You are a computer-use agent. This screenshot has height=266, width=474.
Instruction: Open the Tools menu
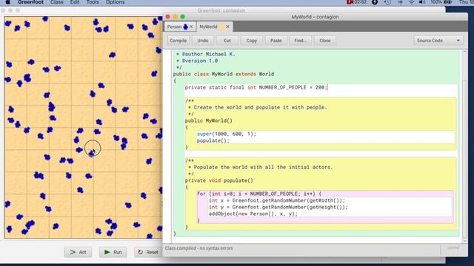(x=93, y=2)
